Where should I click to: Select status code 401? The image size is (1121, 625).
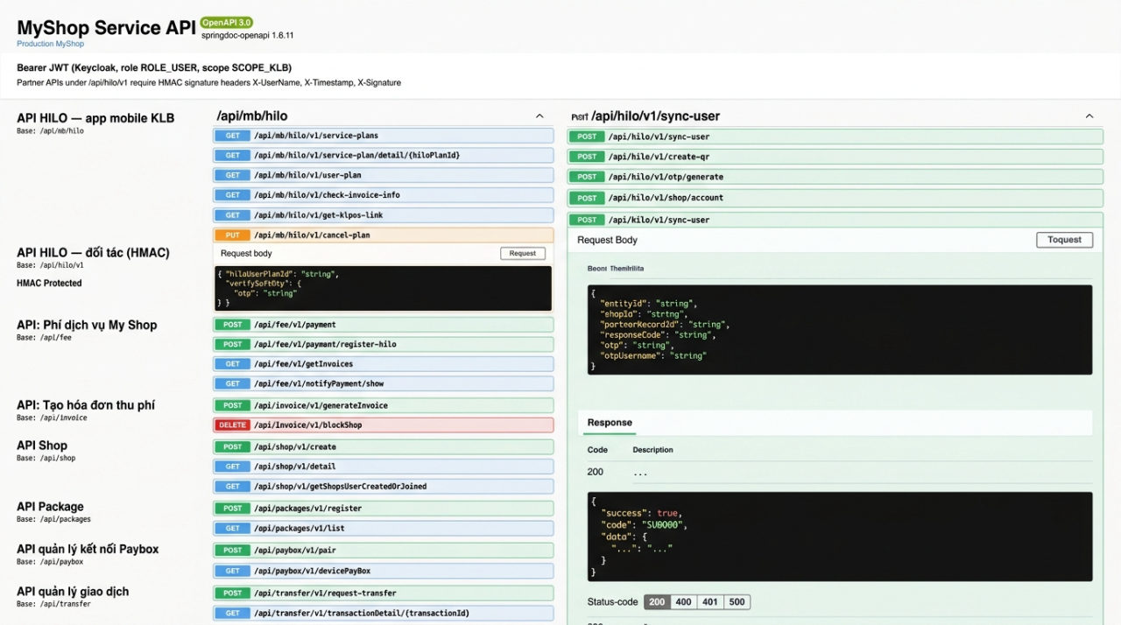tap(710, 602)
